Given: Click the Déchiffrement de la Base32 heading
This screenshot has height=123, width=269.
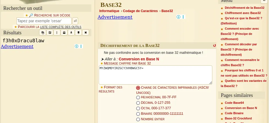Looking at the screenshot, I should (130, 46).
